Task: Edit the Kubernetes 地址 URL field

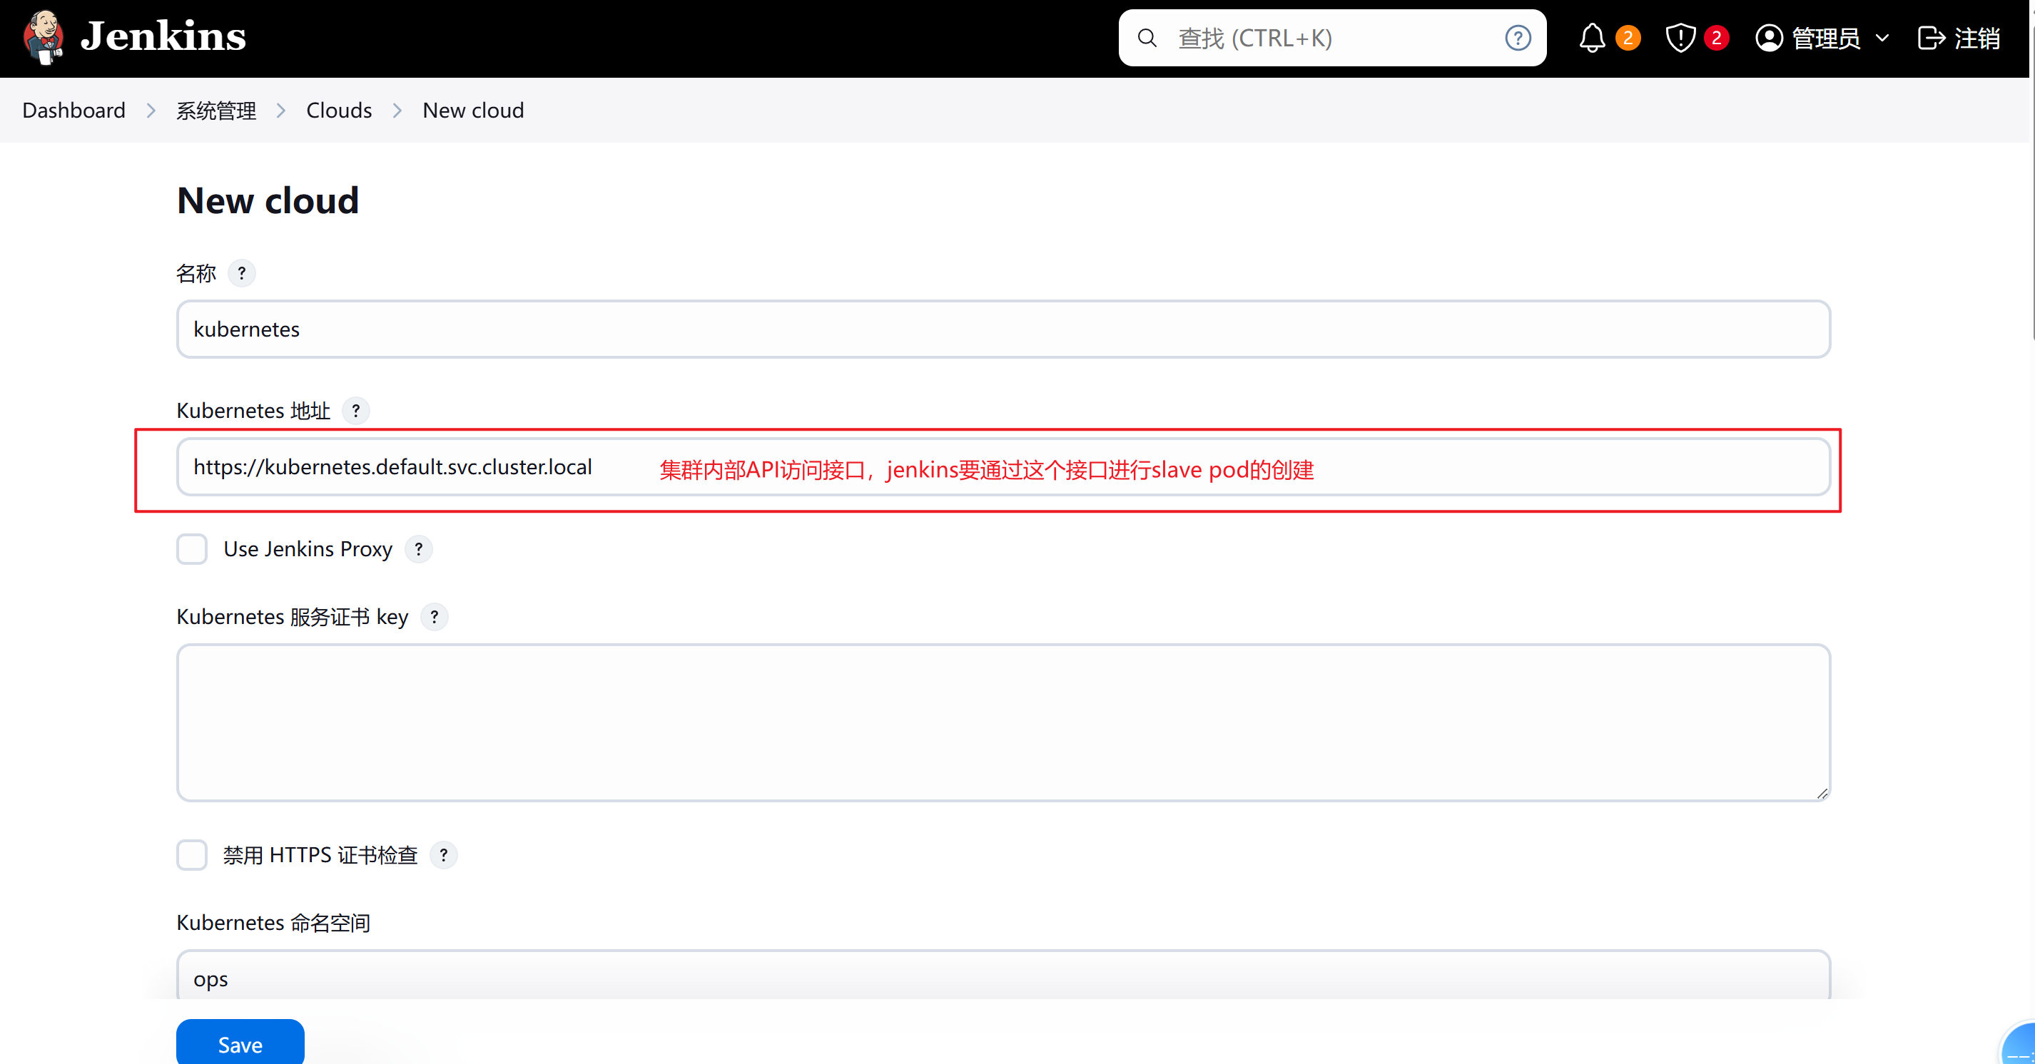Action: (1003, 467)
